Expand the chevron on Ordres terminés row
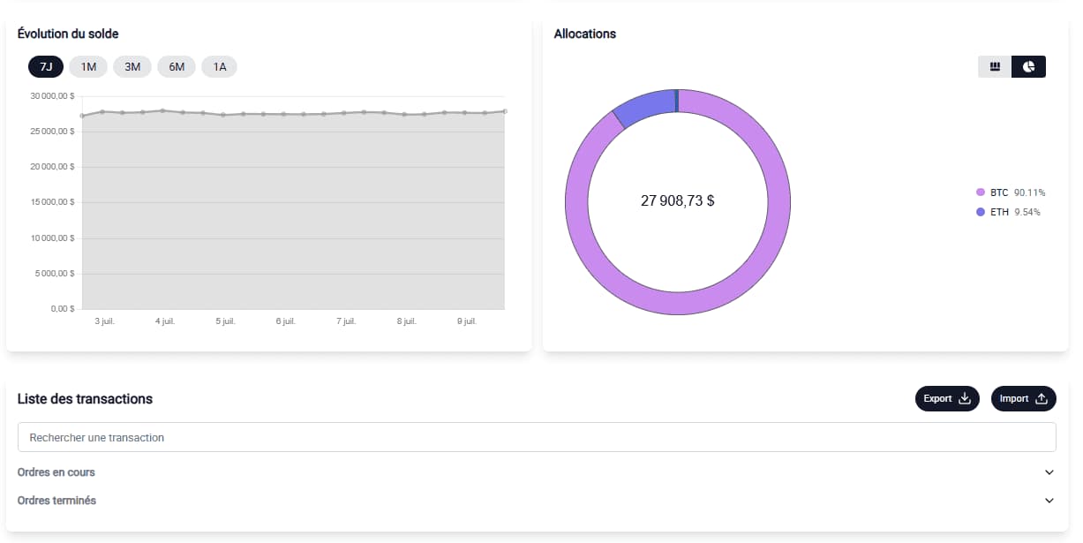 1049,501
